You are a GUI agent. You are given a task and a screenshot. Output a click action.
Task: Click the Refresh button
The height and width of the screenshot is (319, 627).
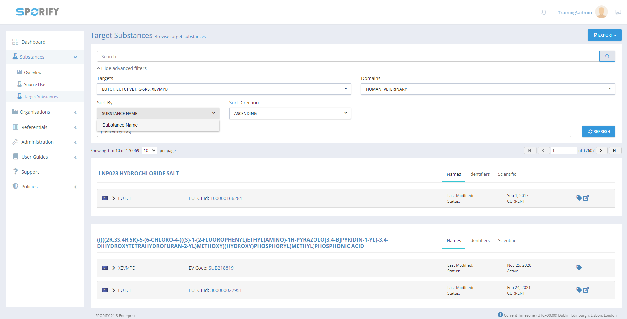pos(598,131)
